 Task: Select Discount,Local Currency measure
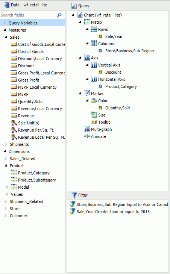40,59
